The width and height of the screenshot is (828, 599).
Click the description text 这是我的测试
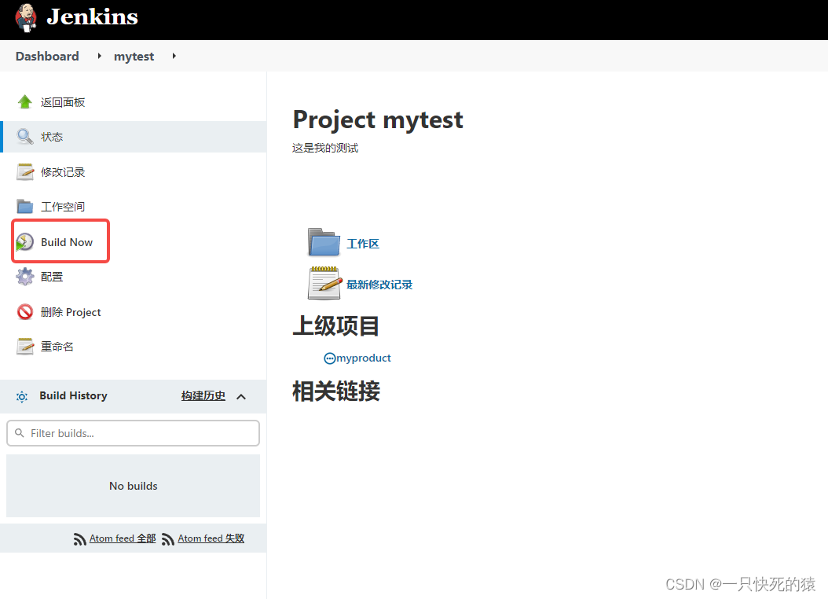325,148
